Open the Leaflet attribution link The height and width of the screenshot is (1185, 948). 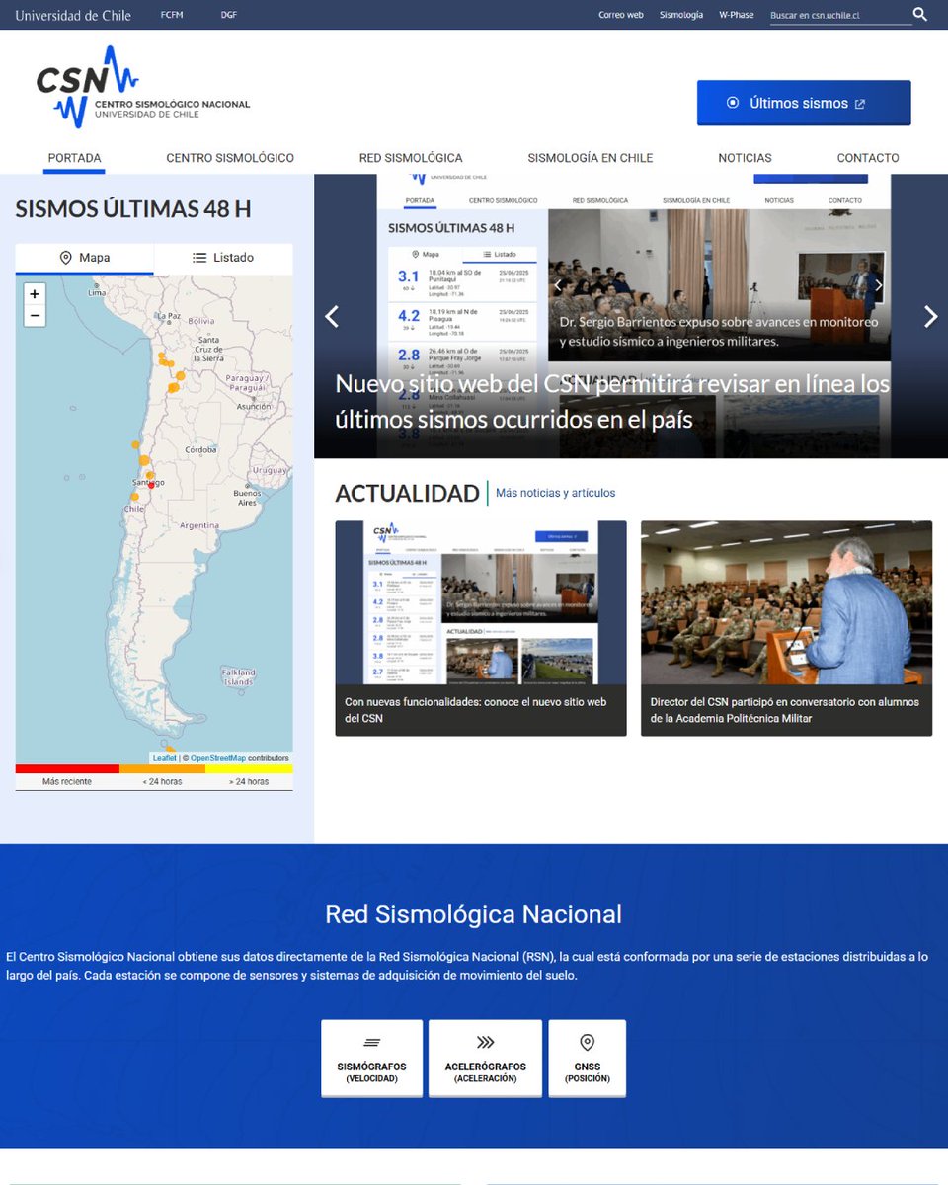[x=164, y=758]
